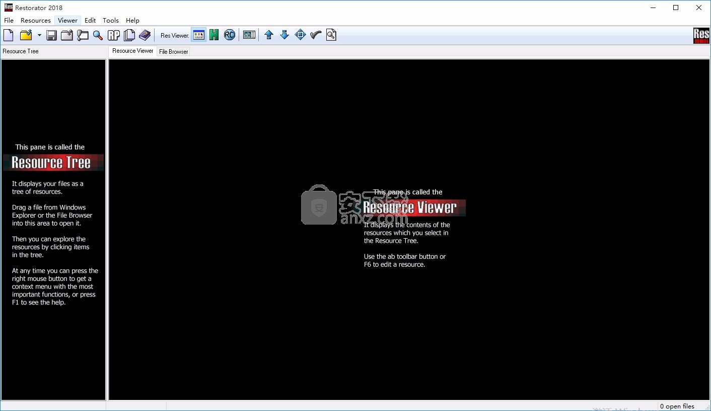711x411 pixels.
Task: Click the blue four-way arrows icon
Action: pyautogui.click(x=300, y=35)
